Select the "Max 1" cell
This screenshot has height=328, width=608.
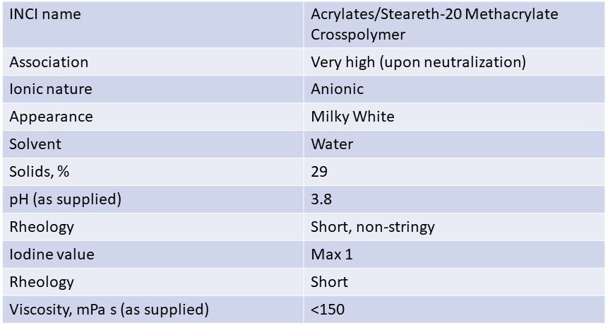click(x=331, y=254)
